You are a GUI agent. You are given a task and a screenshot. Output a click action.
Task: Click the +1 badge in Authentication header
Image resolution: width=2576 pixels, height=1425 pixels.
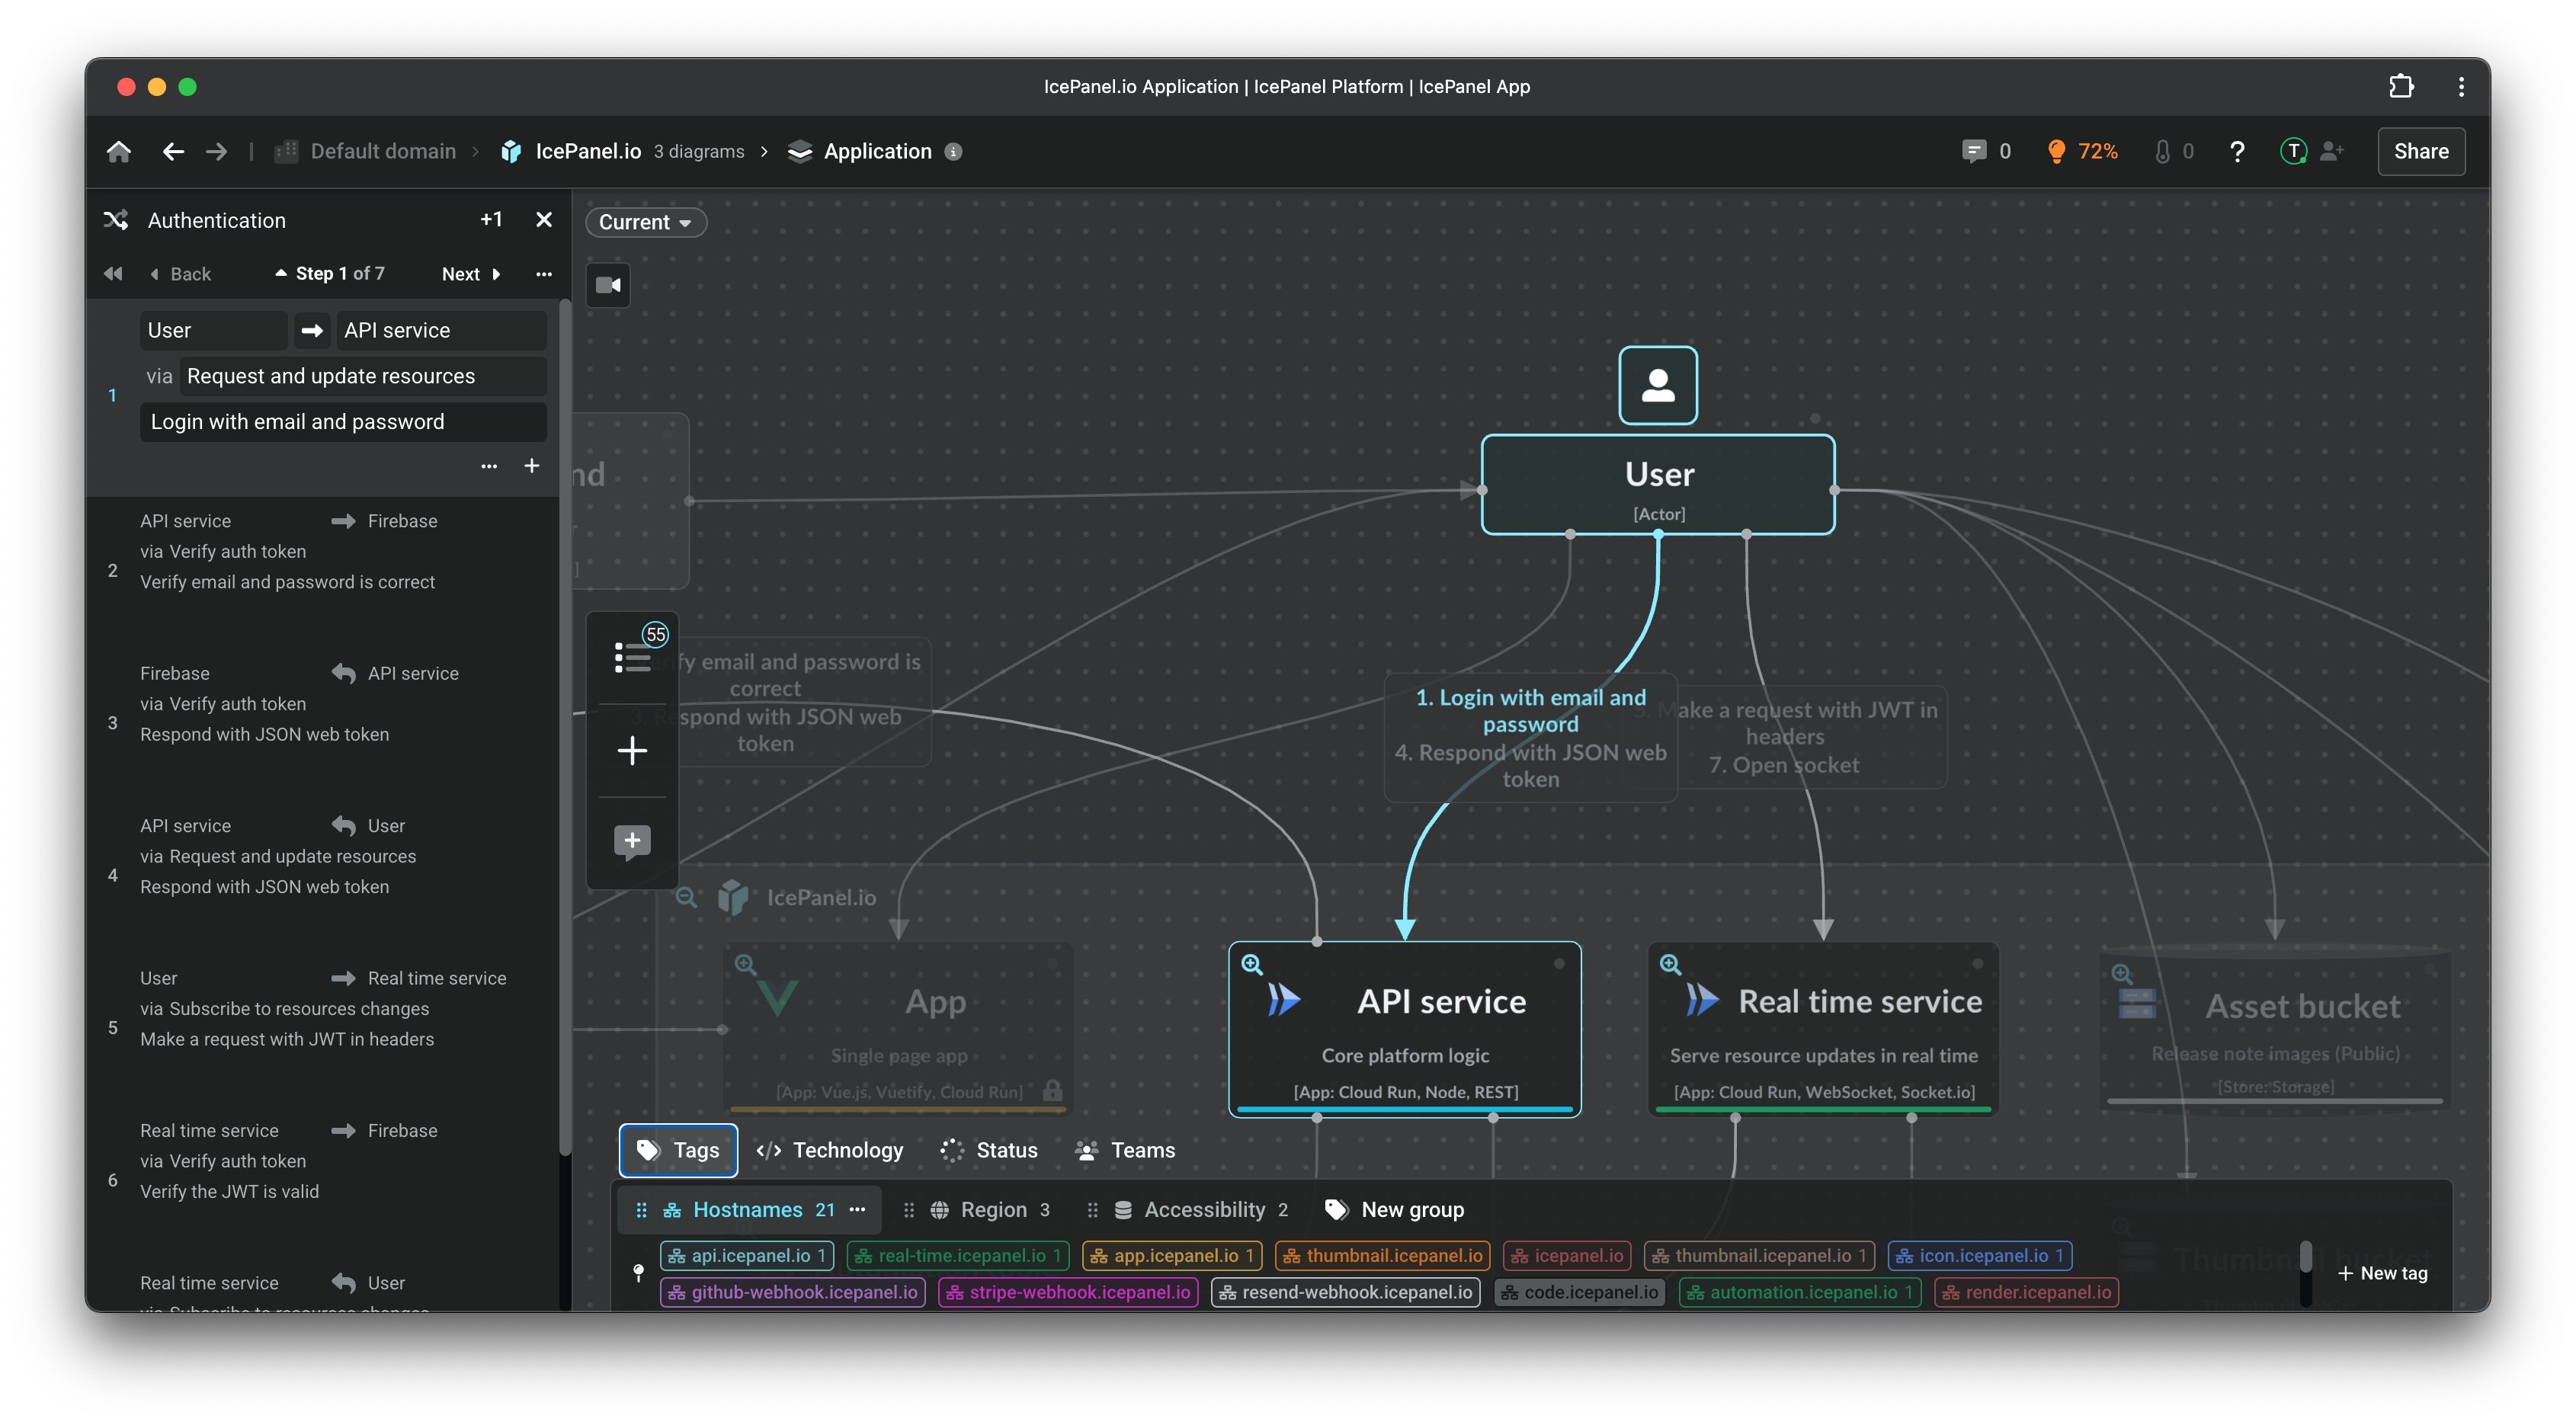point(491,219)
